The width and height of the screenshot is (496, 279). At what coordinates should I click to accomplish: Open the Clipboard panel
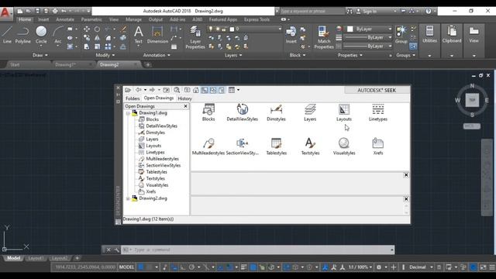pos(452,35)
